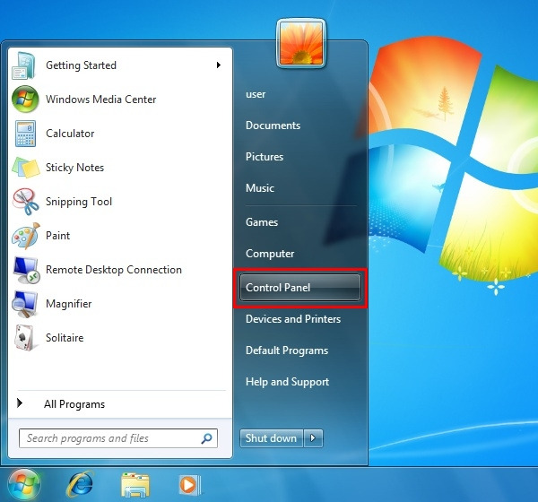Open the Remote Desktop Connection icon
This screenshot has width=538, height=502.
tap(25, 270)
